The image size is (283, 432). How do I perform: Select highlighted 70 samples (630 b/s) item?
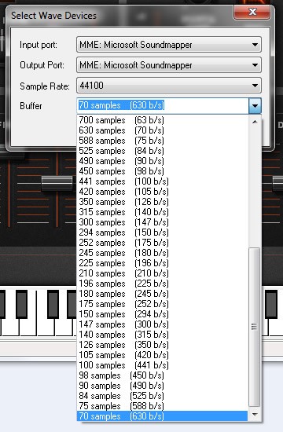tap(162, 416)
